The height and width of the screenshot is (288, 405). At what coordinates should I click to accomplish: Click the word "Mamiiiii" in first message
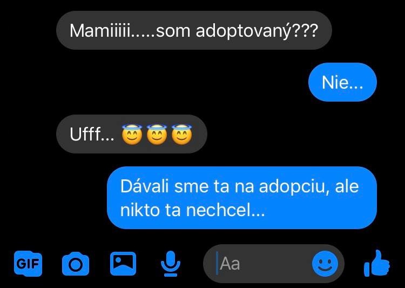[x=100, y=30]
